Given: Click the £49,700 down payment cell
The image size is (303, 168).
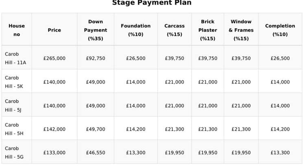Looking at the screenshot, I should pos(96,129).
